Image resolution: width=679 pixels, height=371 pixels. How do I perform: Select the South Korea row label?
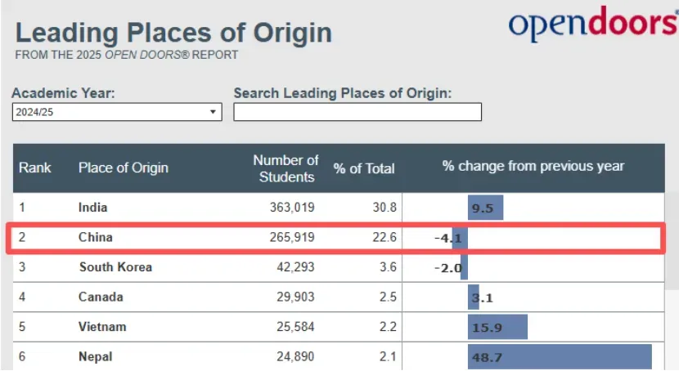point(115,267)
